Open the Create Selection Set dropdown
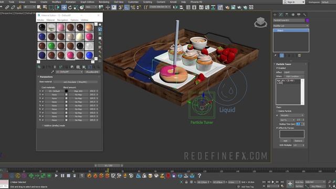Viewport: 336px width, 189px height. tap(160, 7)
